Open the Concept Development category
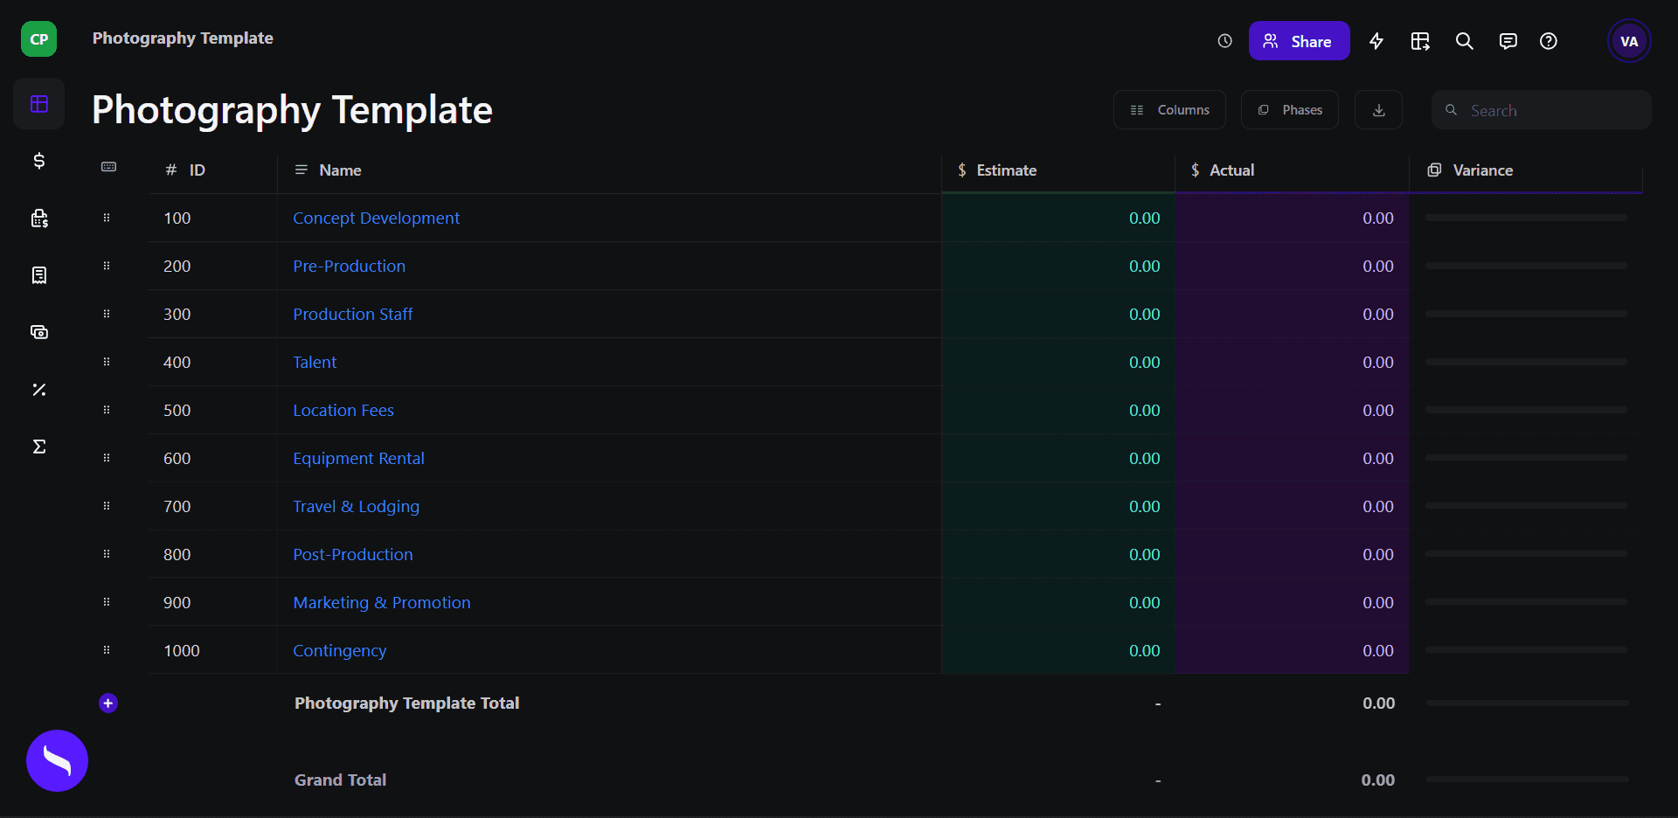 point(376,218)
